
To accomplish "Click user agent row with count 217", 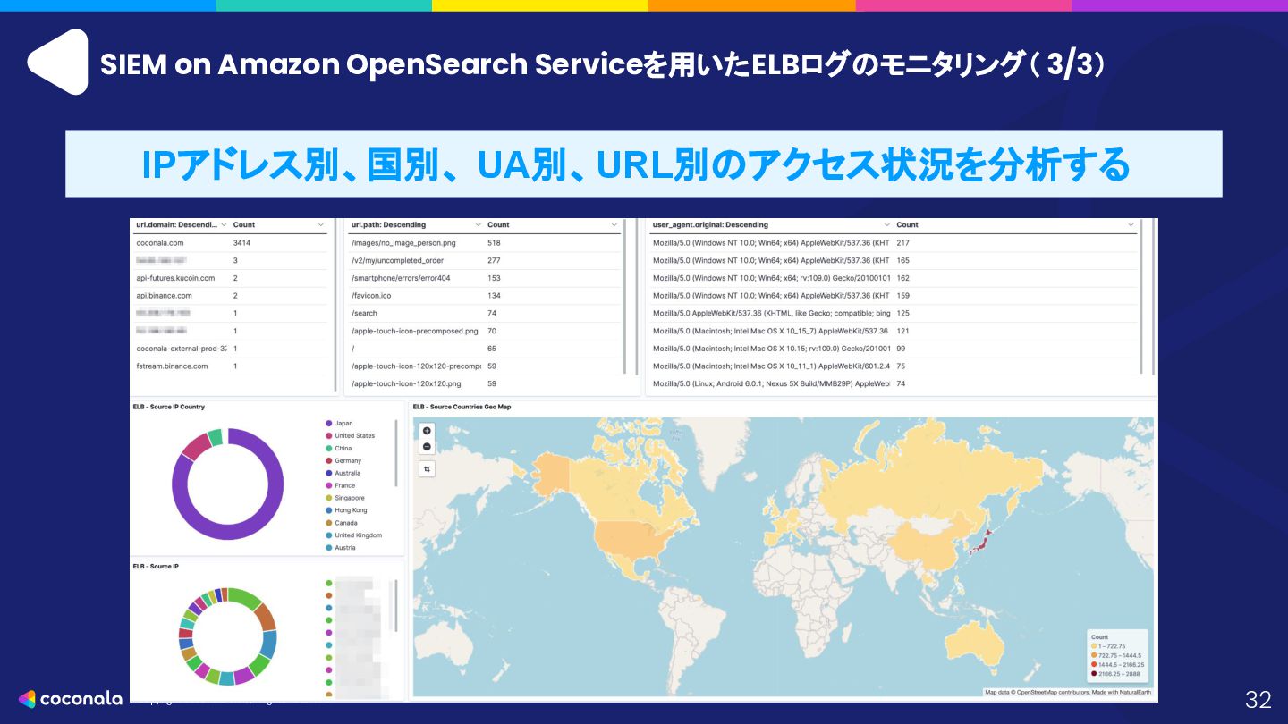I will [894, 242].
